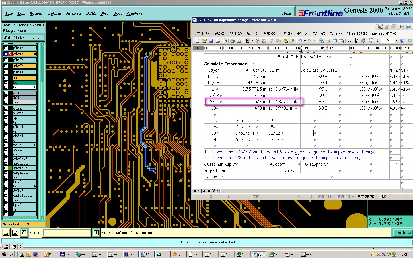Click the Print icon in Word toolbar
Viewport: 413px width, 258px height.
point(233,41)
